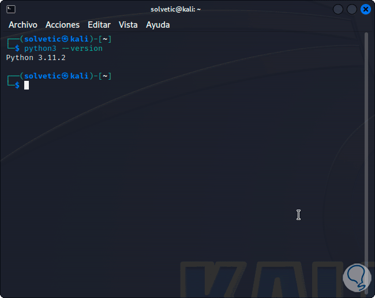Click the 'Python 3.11.2' output line
This screenshot has height=298, width=375.
(x=36, y=58)
